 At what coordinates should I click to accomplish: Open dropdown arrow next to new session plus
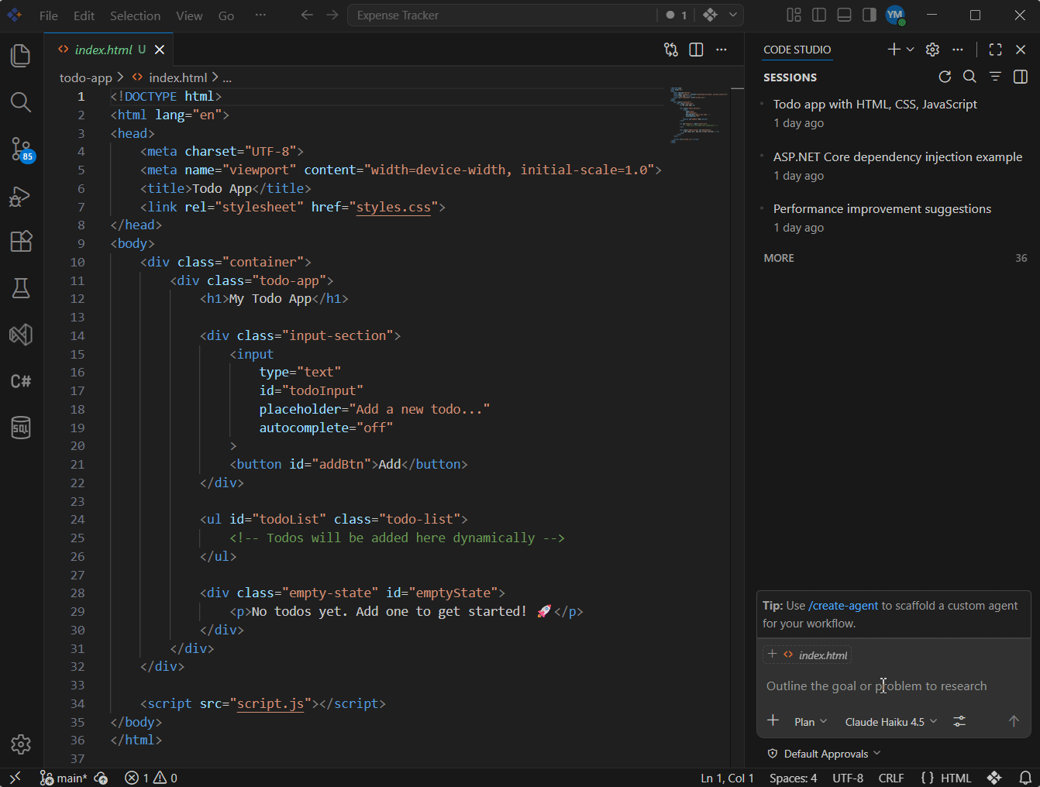click(x=911, y=50)
